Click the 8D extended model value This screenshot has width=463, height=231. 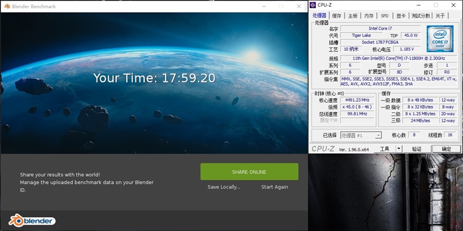pos(399,72)
